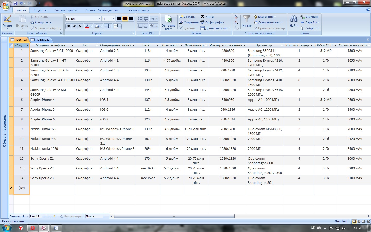Select all records with corner selector

(11, 45)
